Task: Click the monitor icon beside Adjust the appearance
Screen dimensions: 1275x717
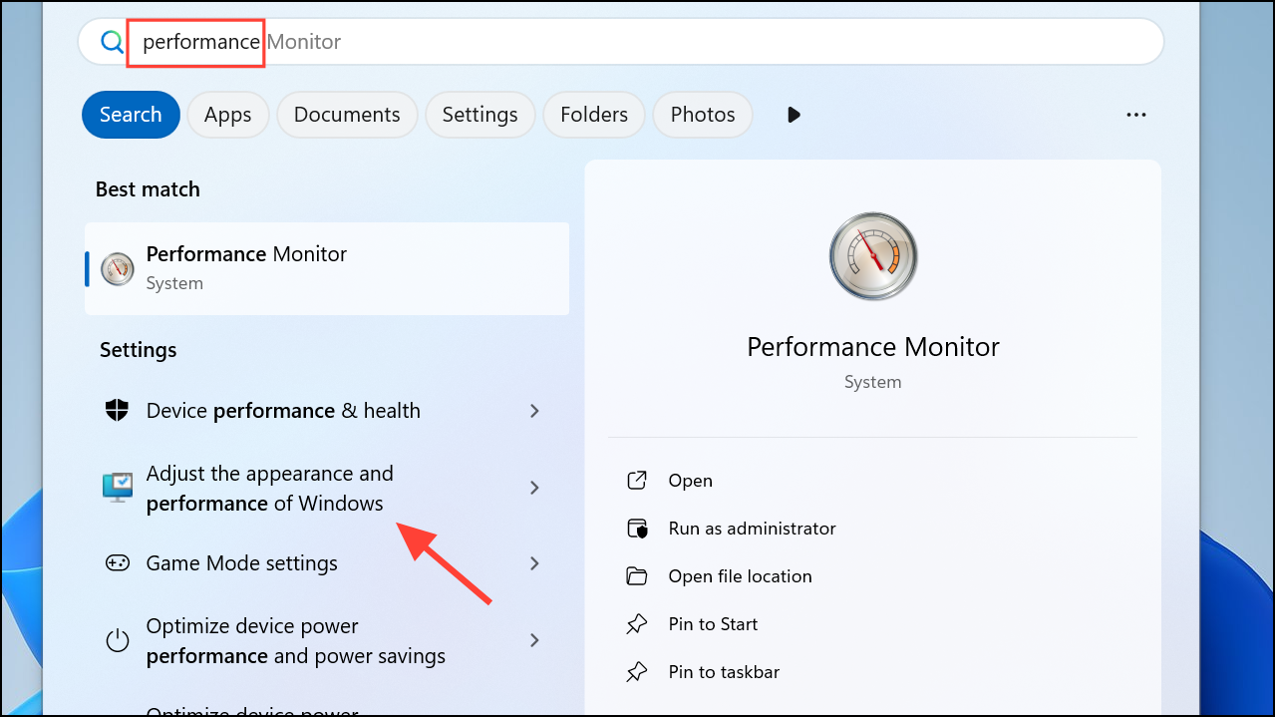Action: (118, 488)
